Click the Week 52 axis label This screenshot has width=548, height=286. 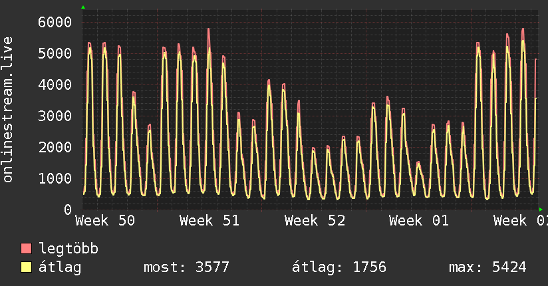[x=315, y=221]
